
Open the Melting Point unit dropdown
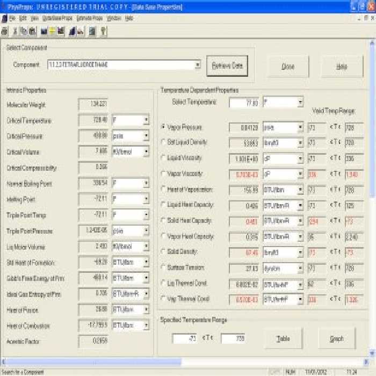point(146,199)
